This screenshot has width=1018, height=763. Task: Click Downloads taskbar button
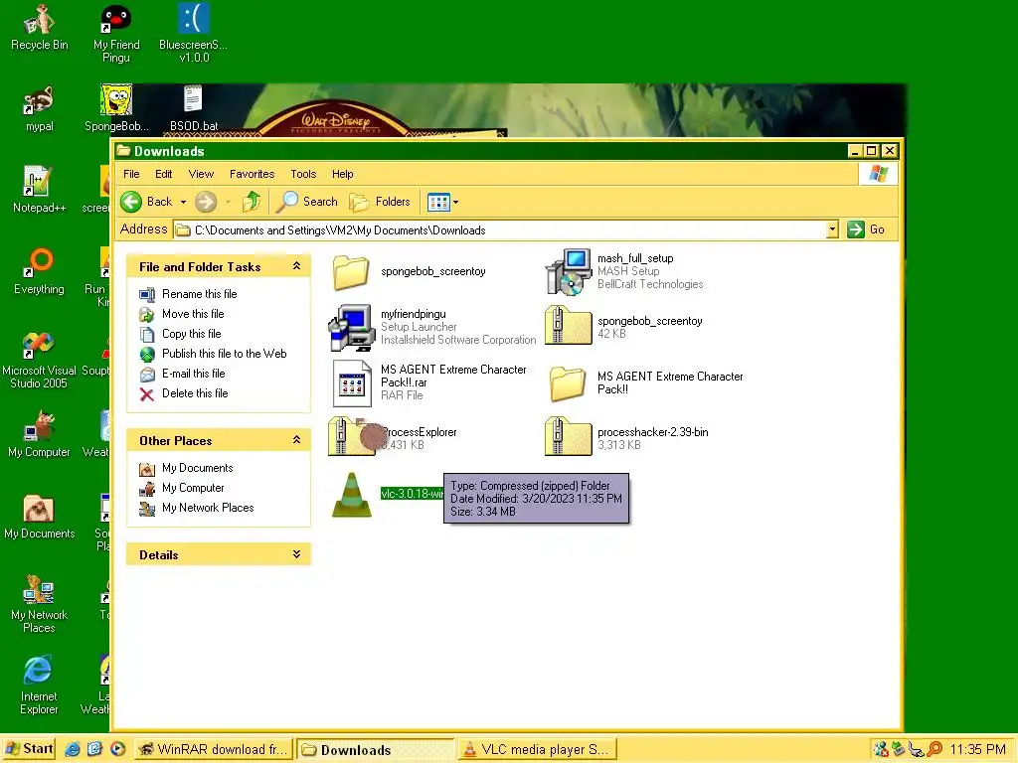pyautogui.click(x=375, y=749)
